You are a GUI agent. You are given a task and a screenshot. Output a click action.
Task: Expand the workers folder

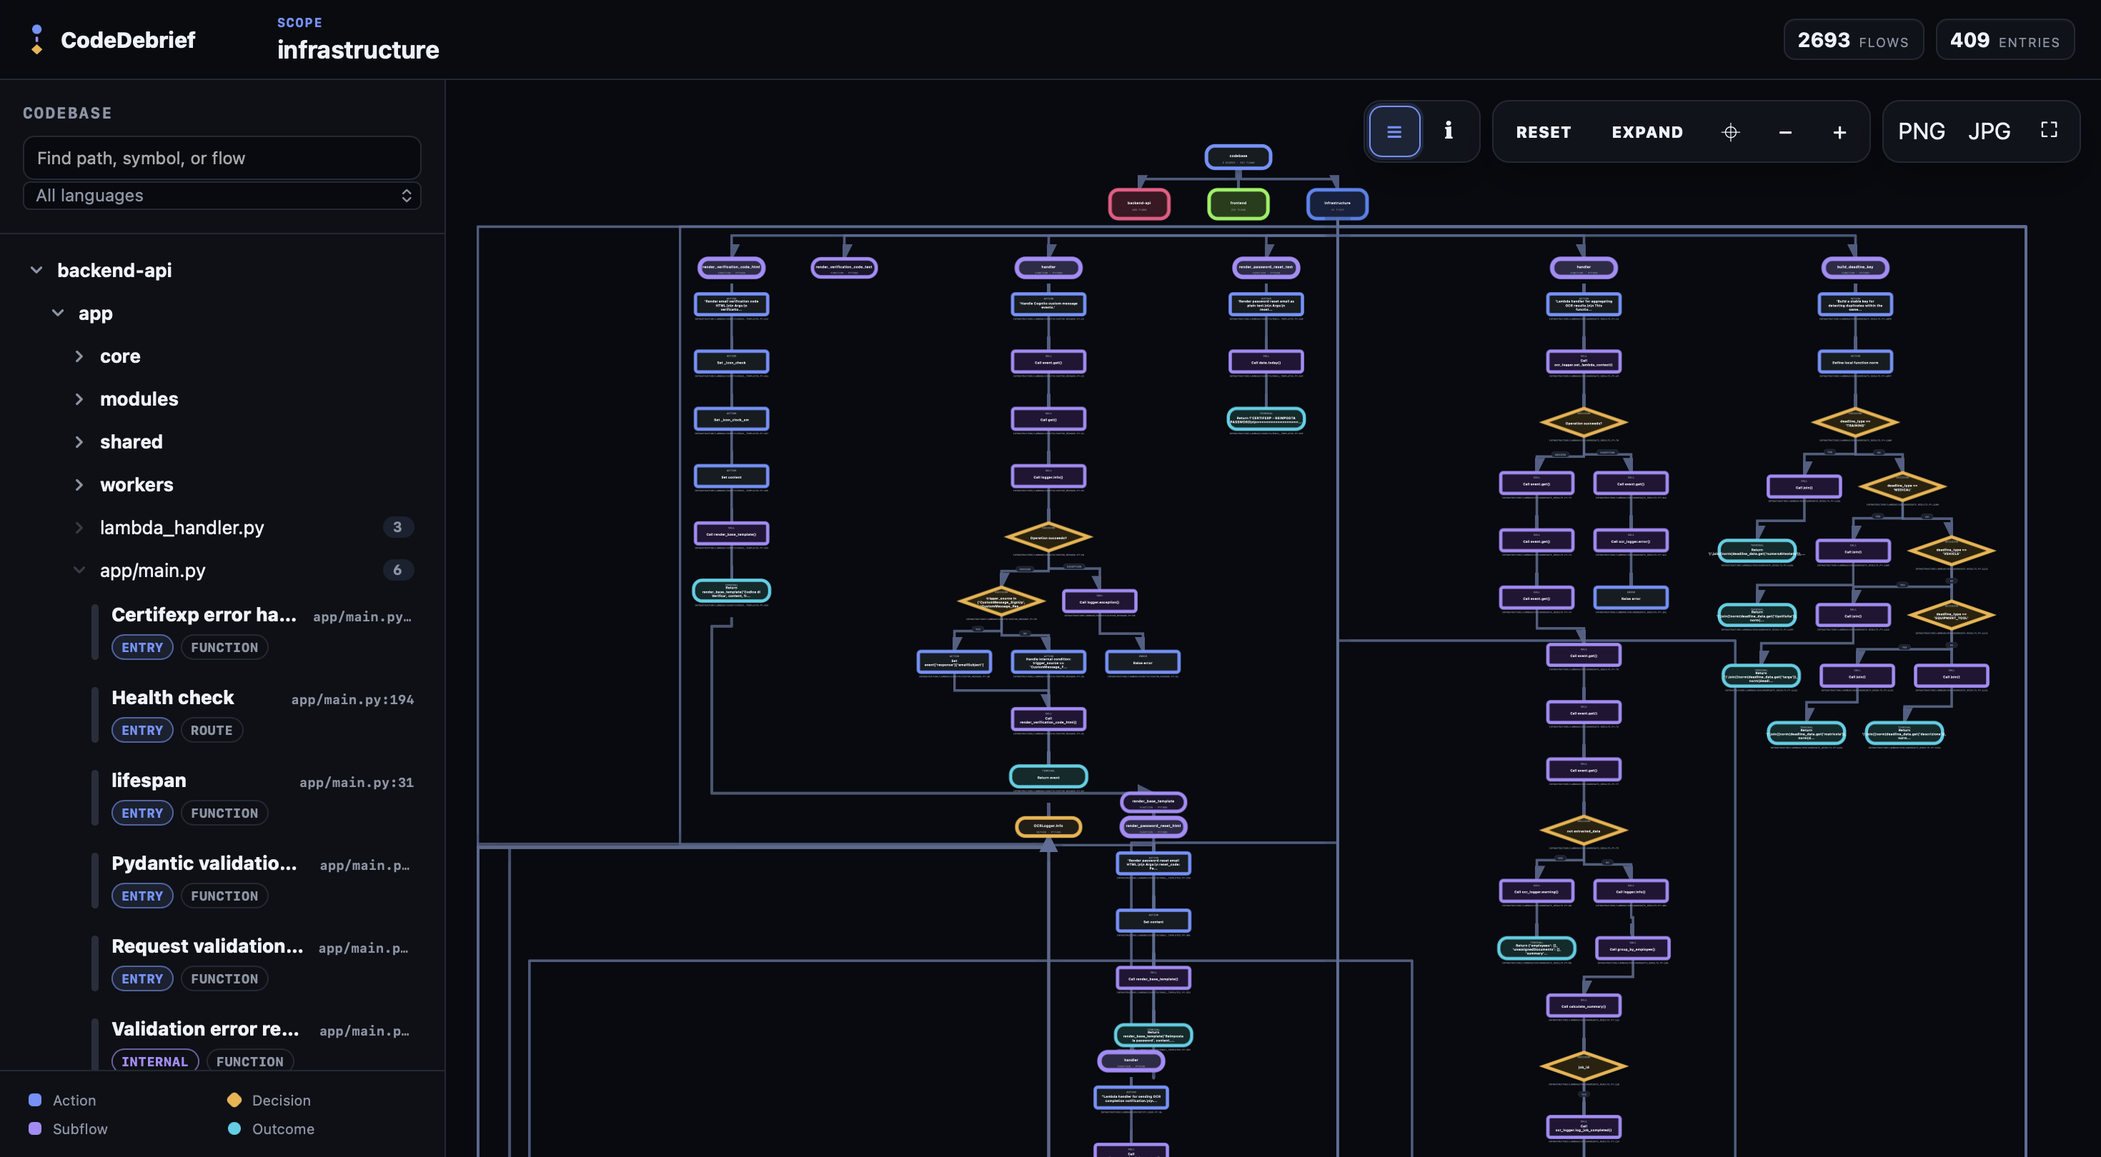(136, 485)
